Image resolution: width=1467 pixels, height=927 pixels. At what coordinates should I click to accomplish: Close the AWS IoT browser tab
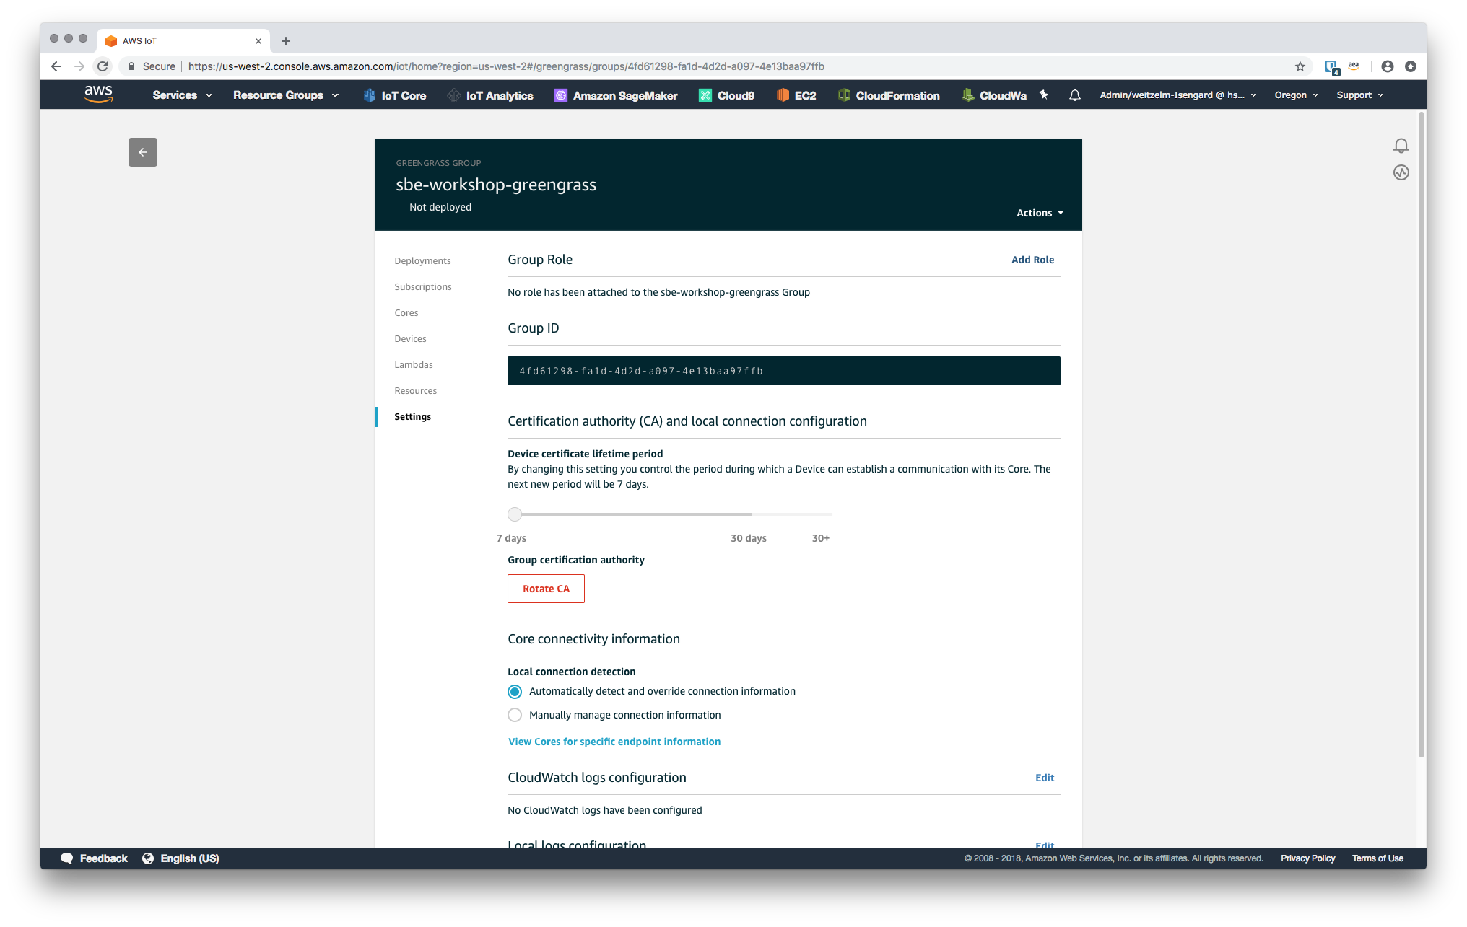[258, 41]
